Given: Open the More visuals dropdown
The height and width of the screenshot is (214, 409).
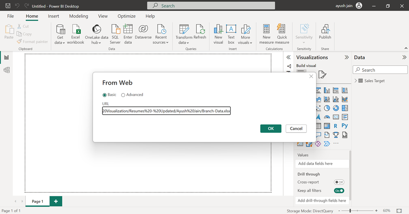Looking at the screenshot, I should (x=245, y=34).
